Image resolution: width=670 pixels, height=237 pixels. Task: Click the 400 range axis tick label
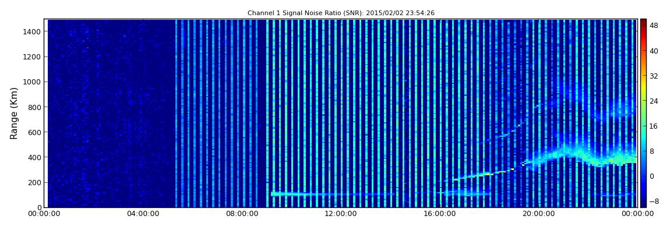click(34, 158)
